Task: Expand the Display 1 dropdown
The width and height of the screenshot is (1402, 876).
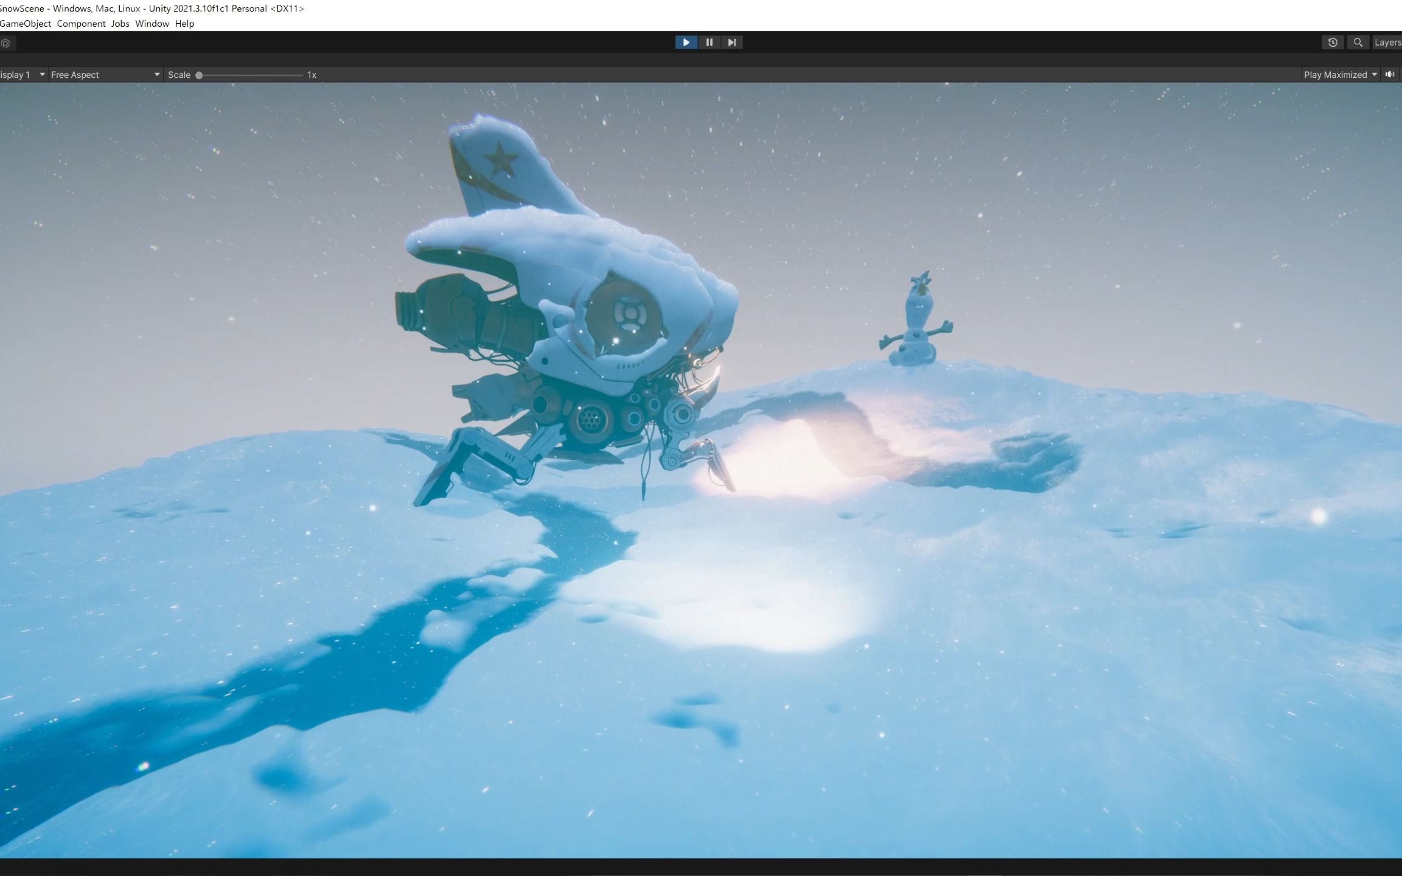Action: pos(19,74)
